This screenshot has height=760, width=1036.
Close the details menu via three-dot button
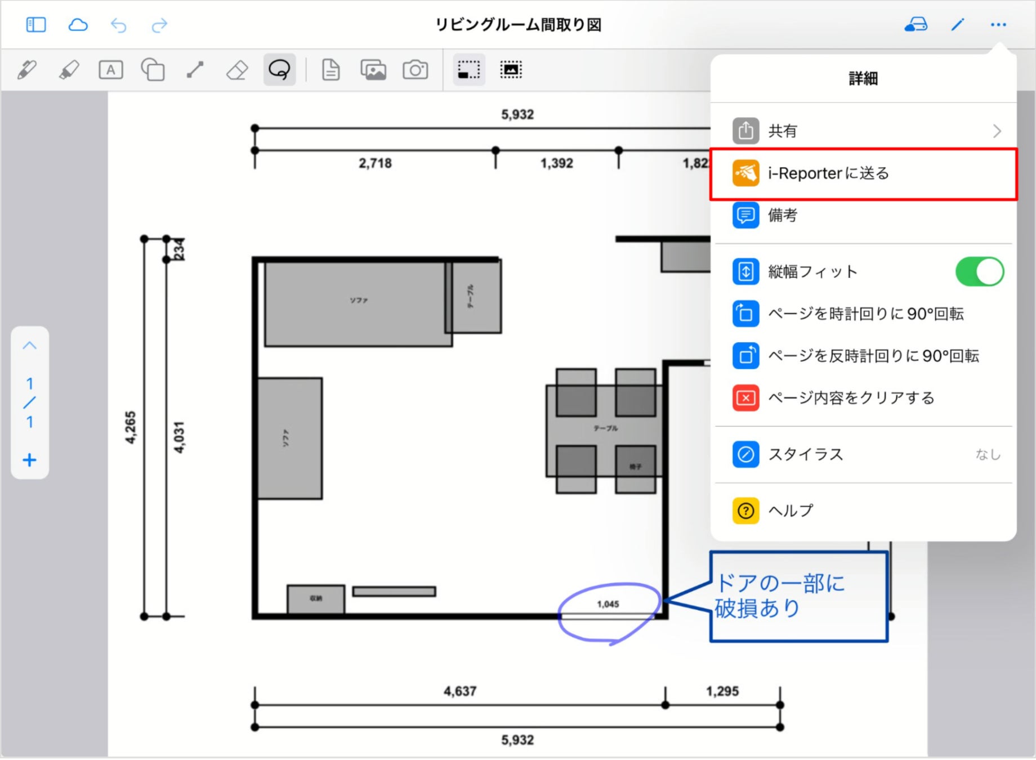point(998,25)
